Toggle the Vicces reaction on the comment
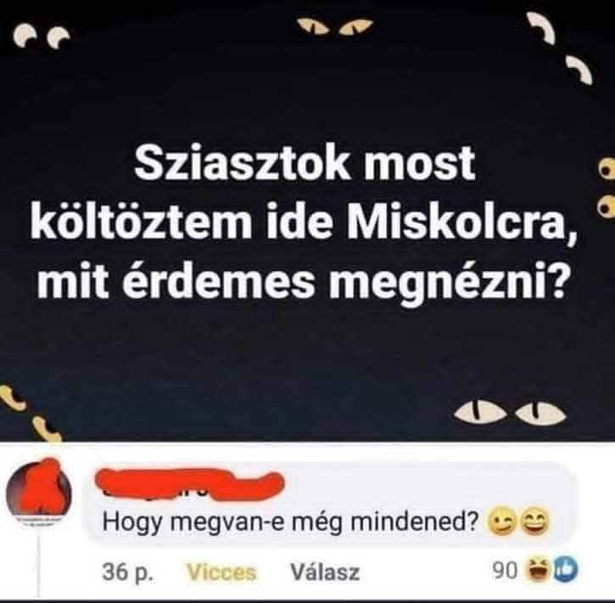 coord(221,572)
